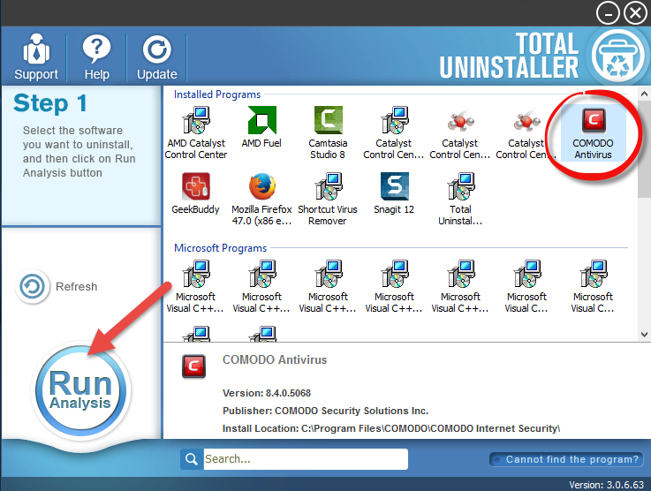This screenshot has height=491, width=651.
Task: Click the 'Microsoft Programs' section header
Action: [221, 248]
